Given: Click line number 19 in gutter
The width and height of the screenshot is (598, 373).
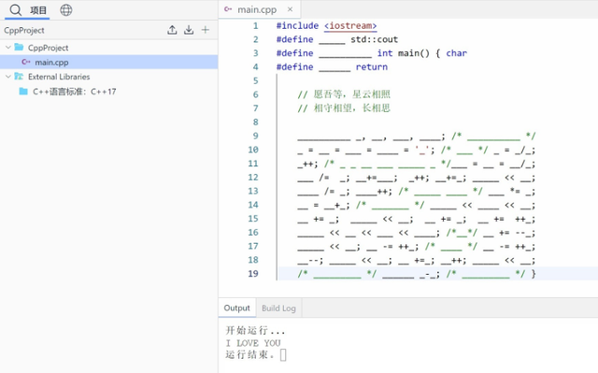Looking at the screenshot, I should pyautogui.click(x=253, y=274).
